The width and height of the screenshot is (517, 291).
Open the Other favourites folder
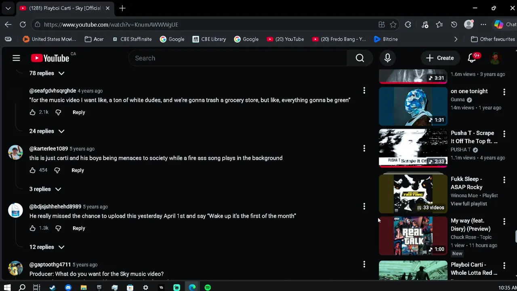[493, 39]
